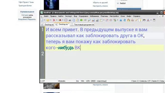This screenshot has width=165, height=93.
Task: Click the blue circular sync arrows icon
Action: (125, 20)
